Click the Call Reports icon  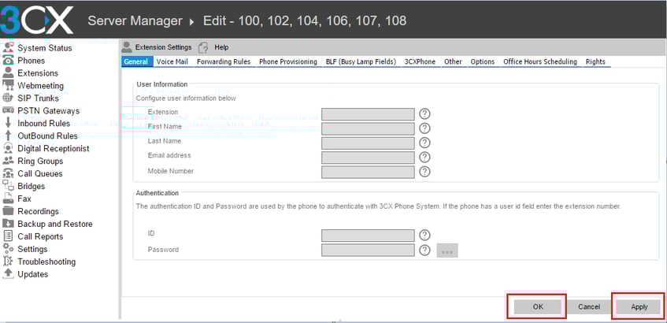click(x=8, y=236)
